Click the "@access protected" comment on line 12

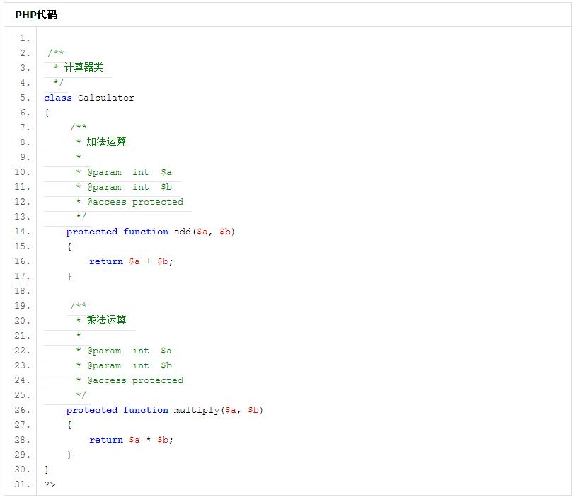coord(134,202)
